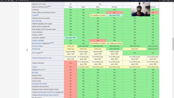Select the 'No' cell in Windows Spotlight row
The height and width of the screenshot is (98, 174).
(98, 41)
